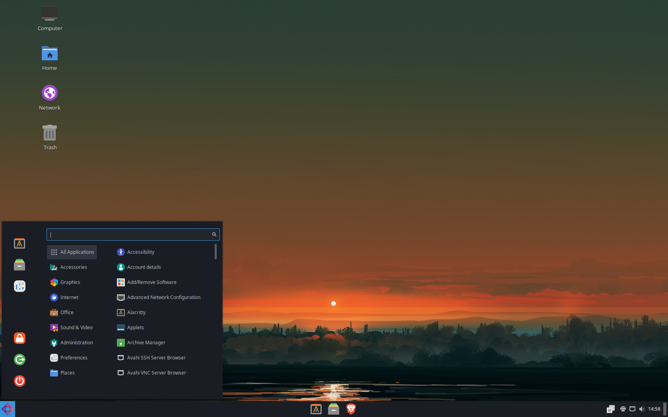This screenshot has width=668, height=417.
Task: Click the search magnifier icon in menu
Action: [x=214, y=234]
